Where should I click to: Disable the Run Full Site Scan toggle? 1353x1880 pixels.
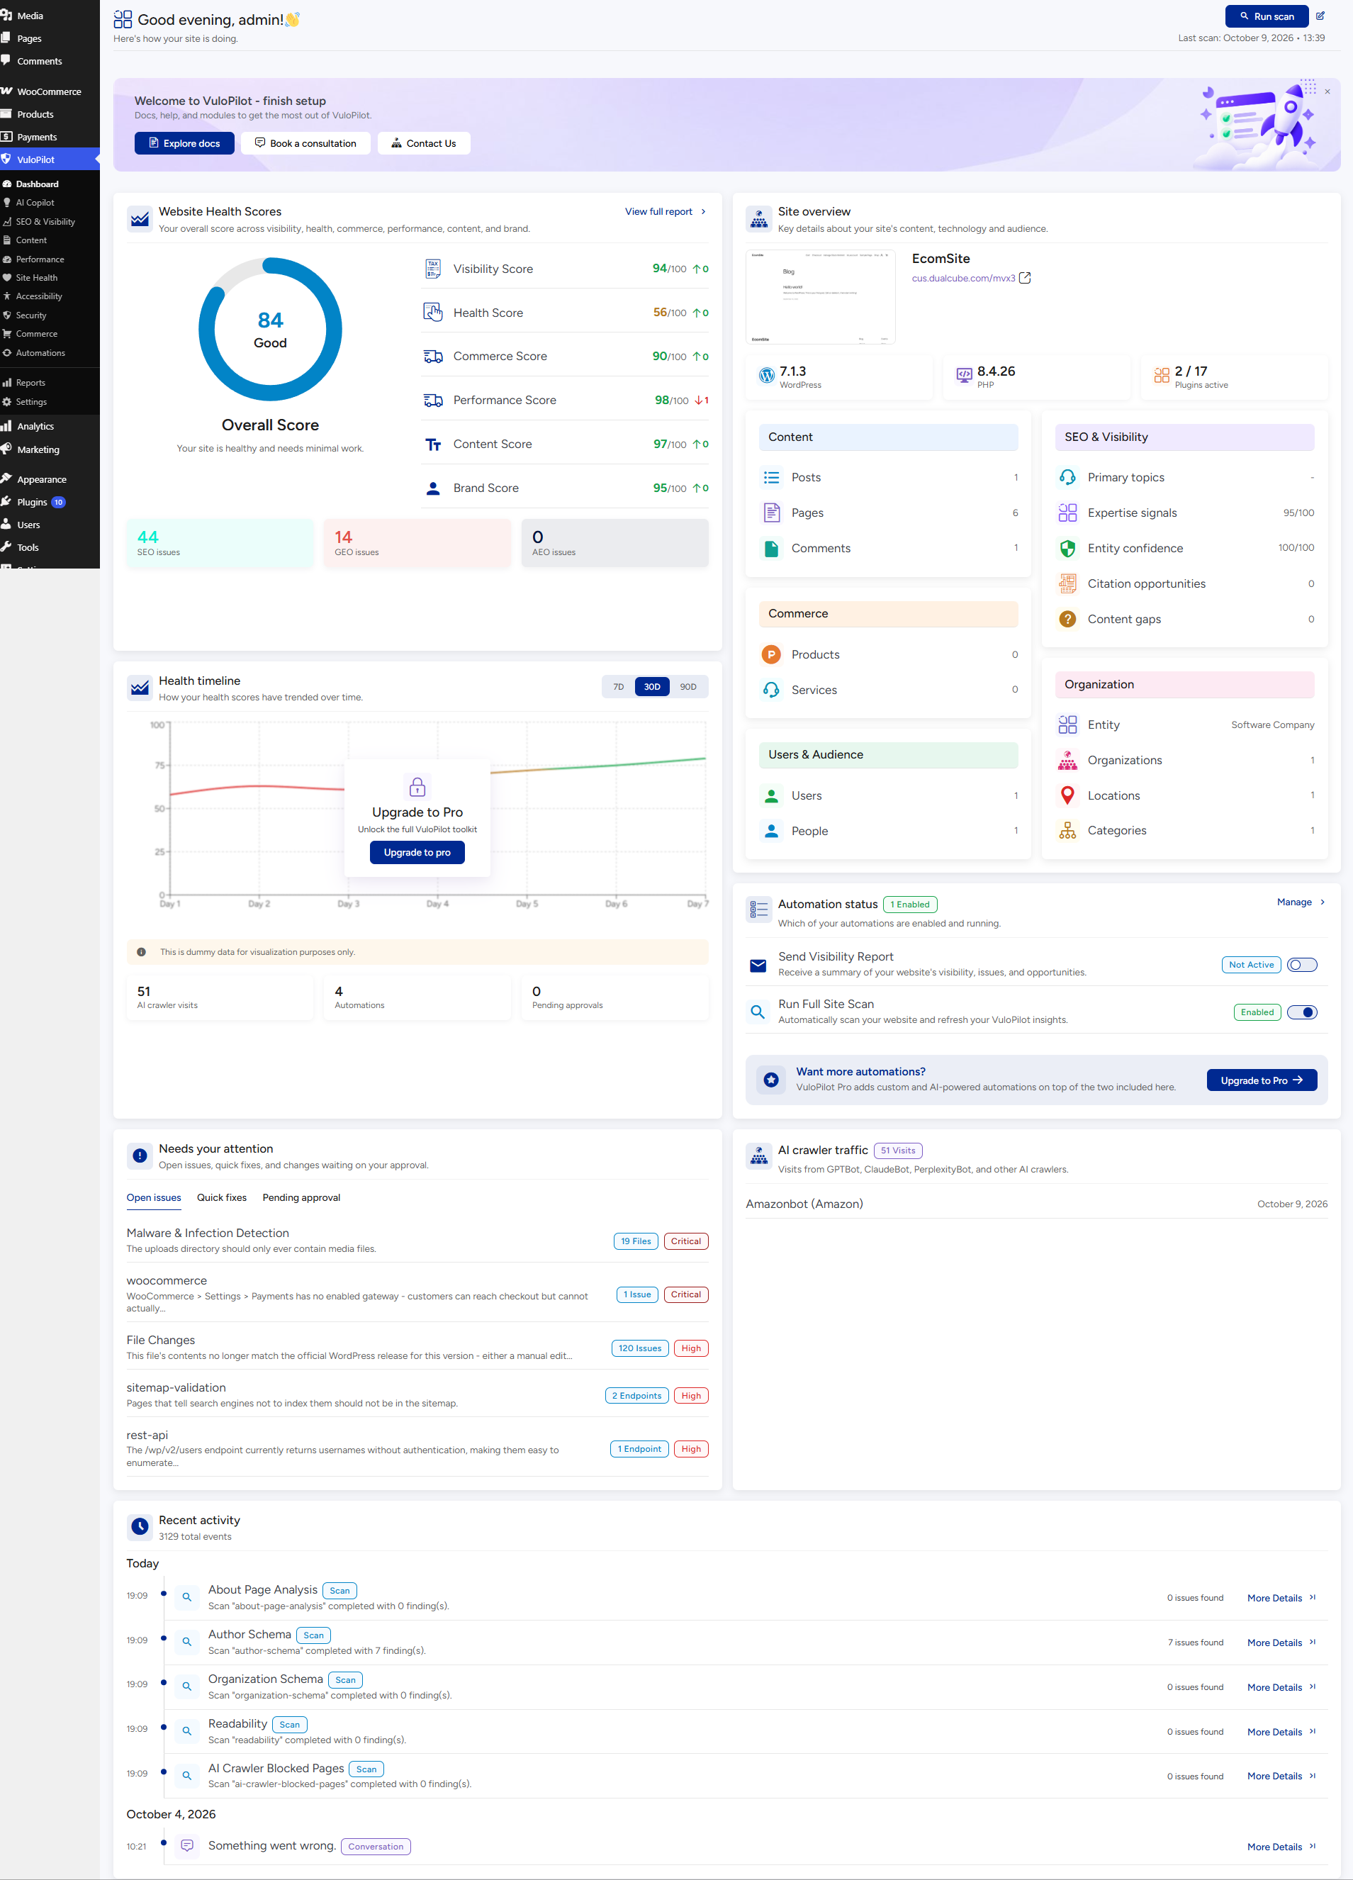pyautogui.click(x=1302, y=1012)
